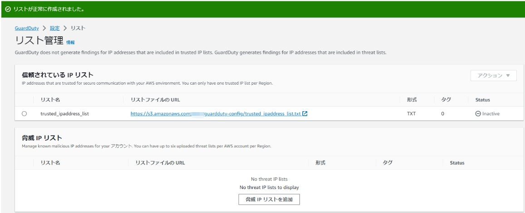
Task: Click the trusted_ipaddress_list name cell
Action: click(x=64, y=114)
